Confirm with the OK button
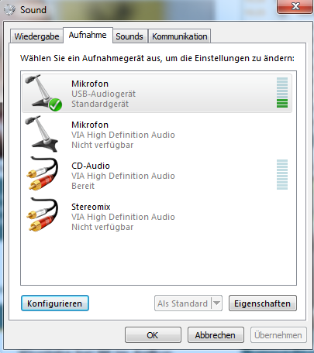314x353 pixels. click(153, 335)
